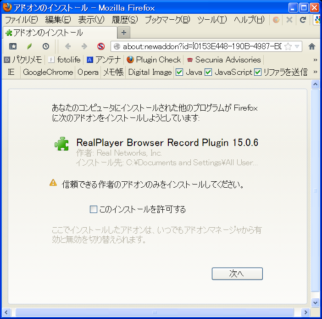The image size is (322, 319).
Task: Go forward with the right arrow
Action: [x=84, y=46]
